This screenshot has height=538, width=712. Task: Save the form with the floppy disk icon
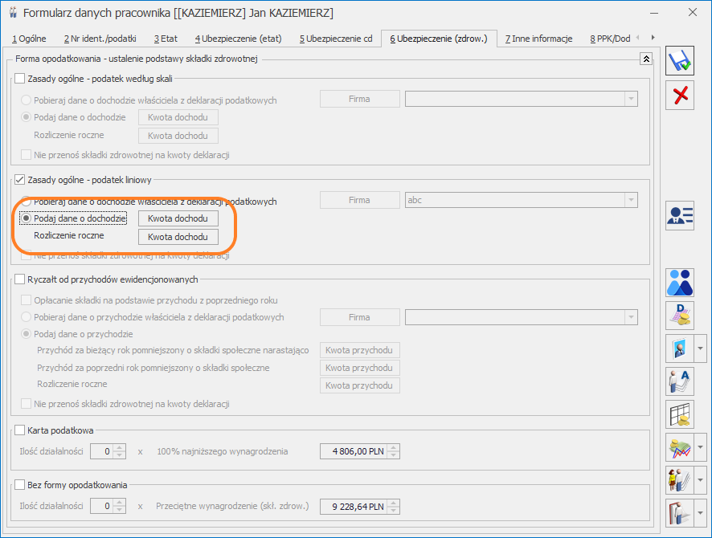[680, 61]
